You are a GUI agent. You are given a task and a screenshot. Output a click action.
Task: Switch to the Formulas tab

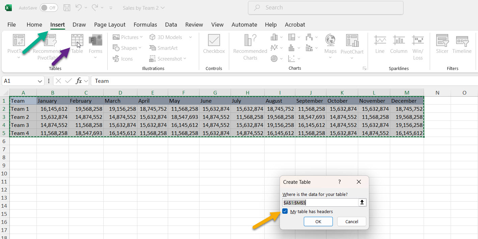tap(145, 25)
